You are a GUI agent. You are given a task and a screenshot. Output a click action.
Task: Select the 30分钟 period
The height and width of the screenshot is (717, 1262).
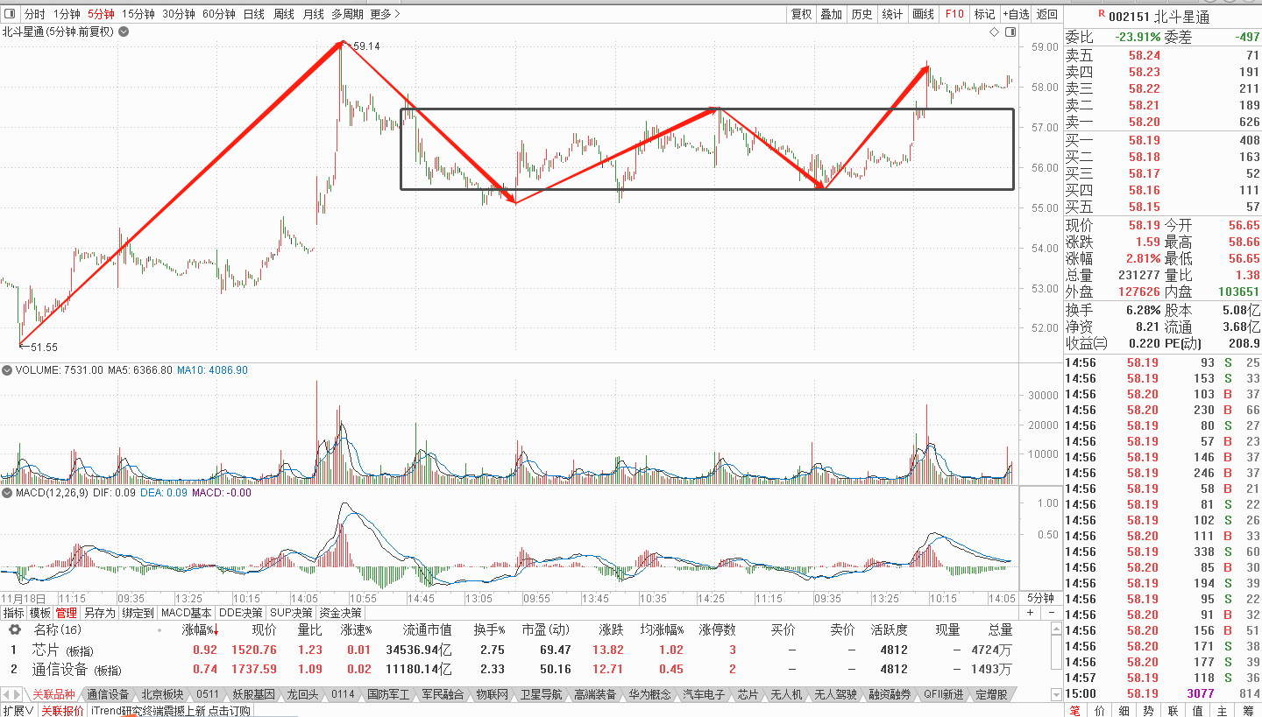(179, 14)
